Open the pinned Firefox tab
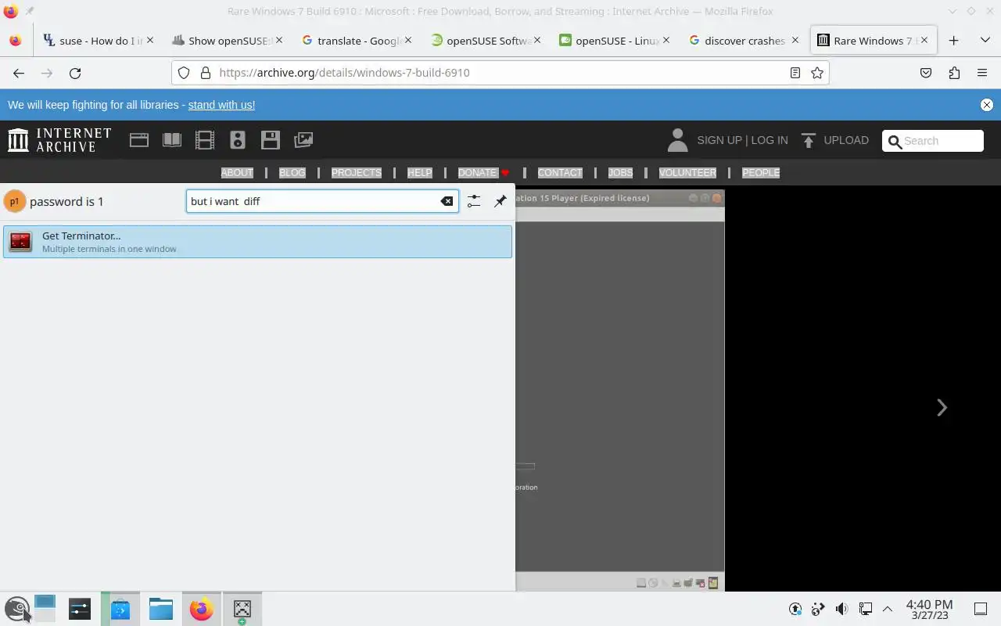Screen dimensions: 1001x626 tap(16, 41)
